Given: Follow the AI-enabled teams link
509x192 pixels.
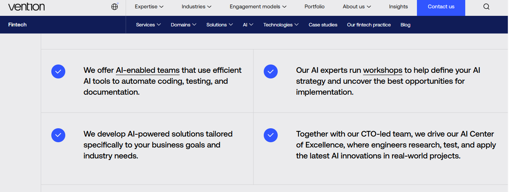Looking at the screenshot, I should [x=148, y=71].
